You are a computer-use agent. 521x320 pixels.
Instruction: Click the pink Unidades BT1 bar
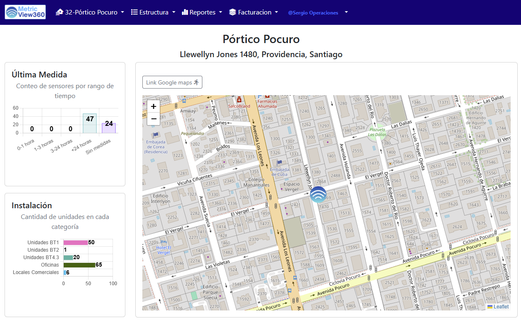75,243
